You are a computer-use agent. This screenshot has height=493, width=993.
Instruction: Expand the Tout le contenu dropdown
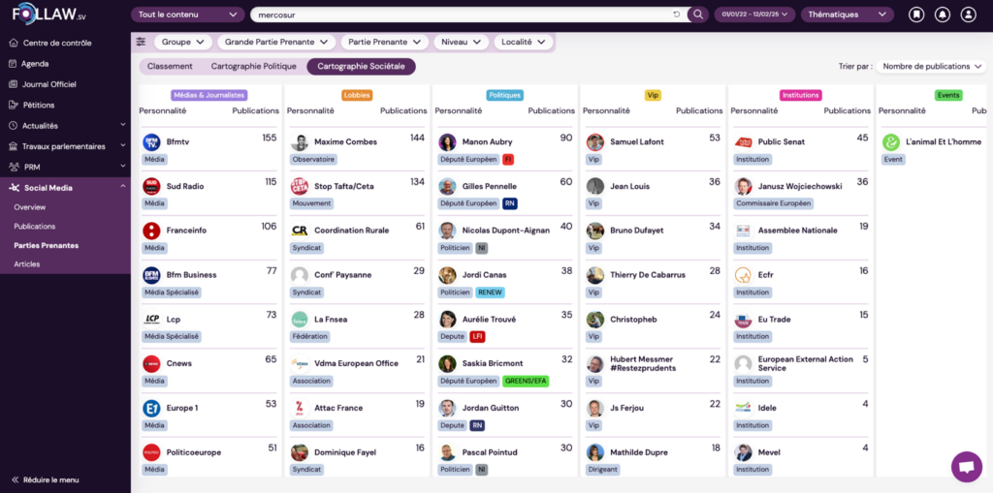click(x=187, y=15)
